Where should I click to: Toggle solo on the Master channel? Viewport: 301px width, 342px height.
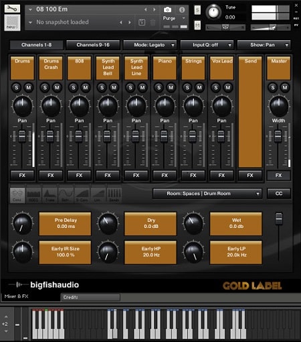273,87
